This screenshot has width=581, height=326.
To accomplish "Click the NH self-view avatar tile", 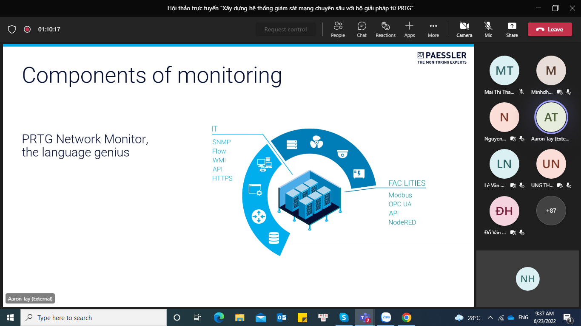I will coord(528,279).
